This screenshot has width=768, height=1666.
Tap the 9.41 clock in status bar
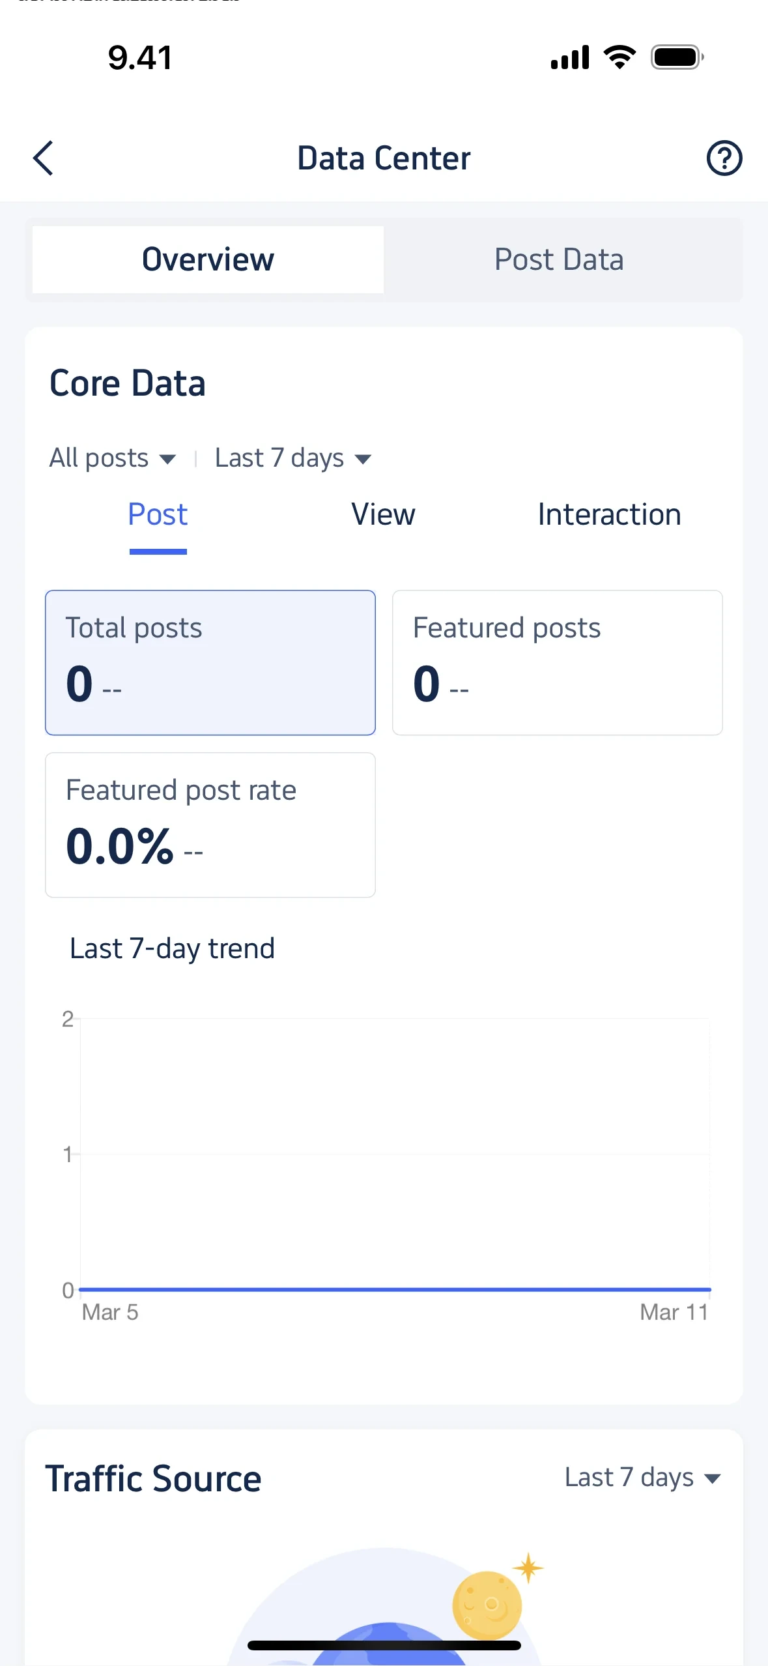tap(140, 57)
